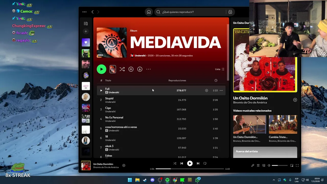Mute the volume speaker icon
This screenshot has height=184, width=327.
pos(269,165)
